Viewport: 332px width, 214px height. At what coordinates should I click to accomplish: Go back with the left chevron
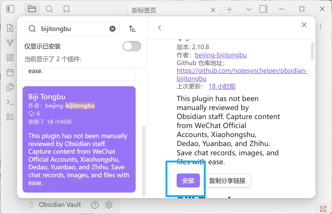click(x=160, y=28)
